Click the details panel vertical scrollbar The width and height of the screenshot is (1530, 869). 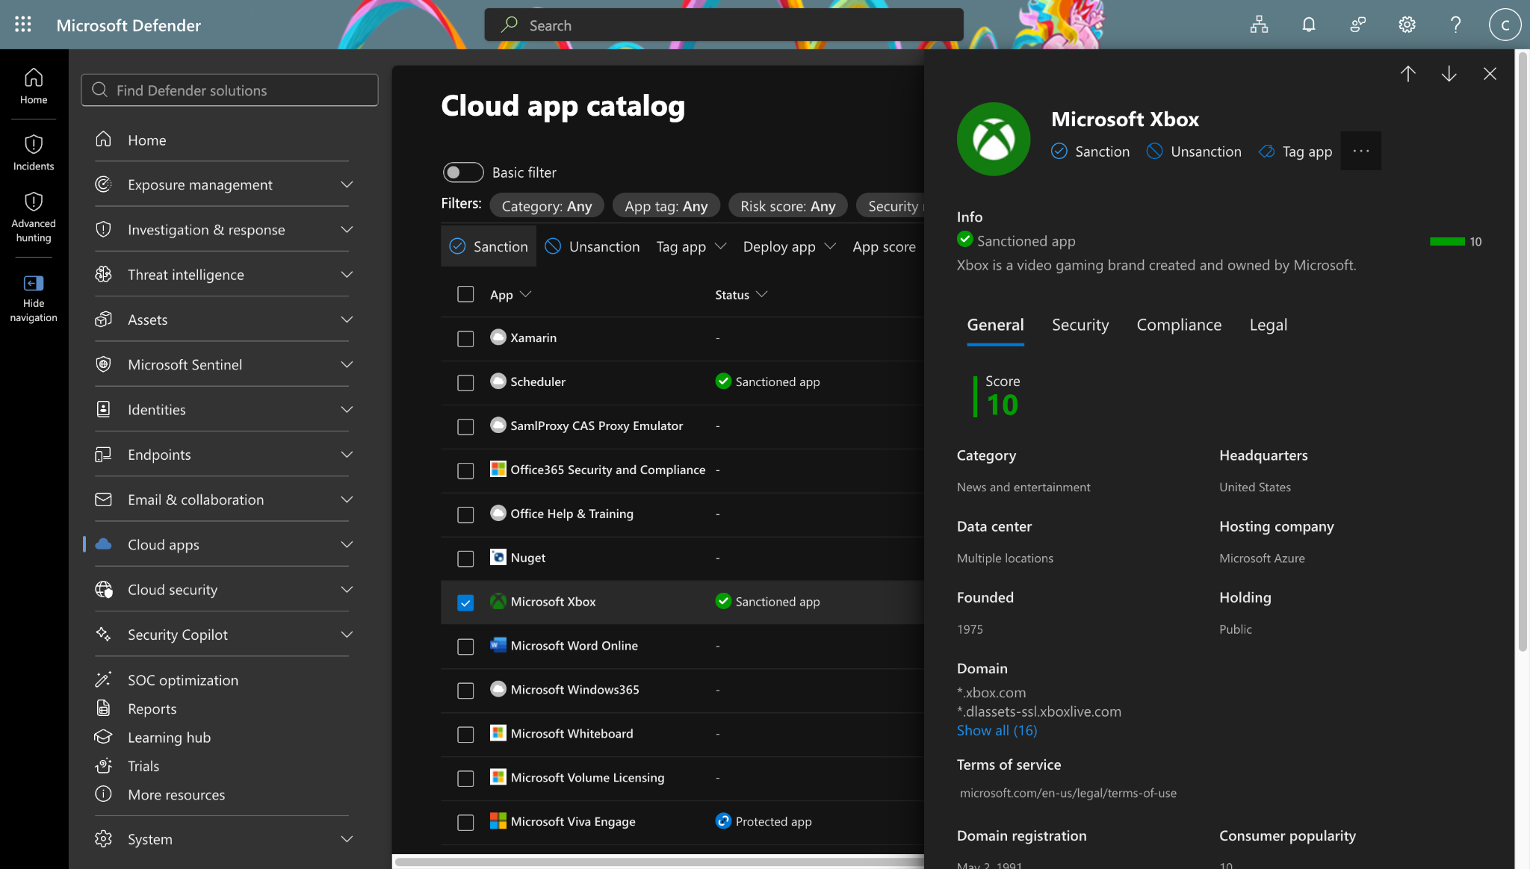1523,351
